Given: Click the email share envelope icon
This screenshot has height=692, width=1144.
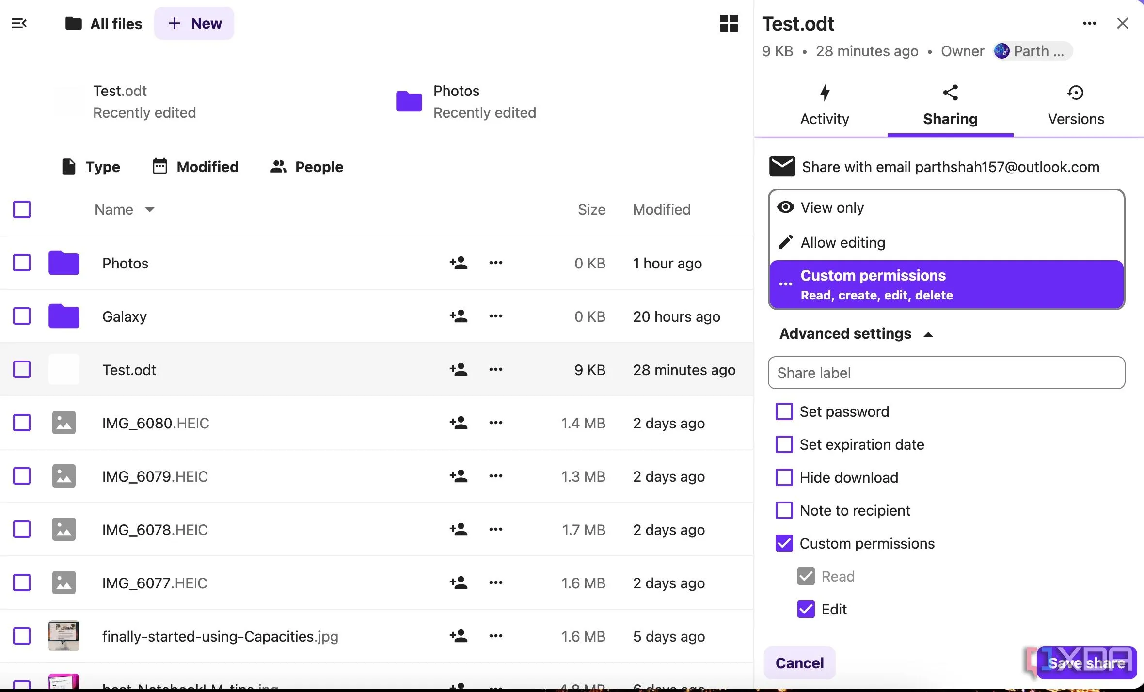Looking at the screenshot, I should (782, 166).
